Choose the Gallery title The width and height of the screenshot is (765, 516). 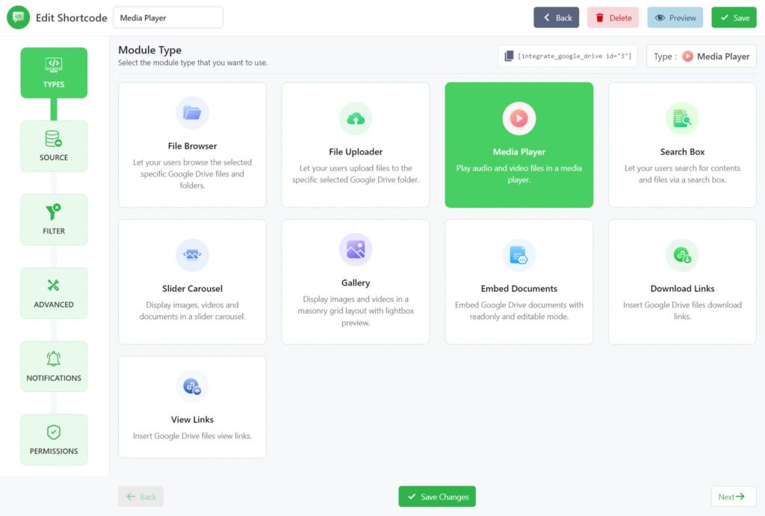[356, 283]
